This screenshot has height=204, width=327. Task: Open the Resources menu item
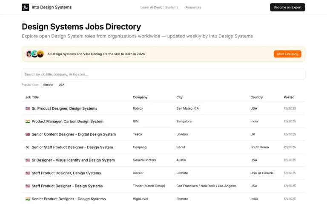(193, 7)
